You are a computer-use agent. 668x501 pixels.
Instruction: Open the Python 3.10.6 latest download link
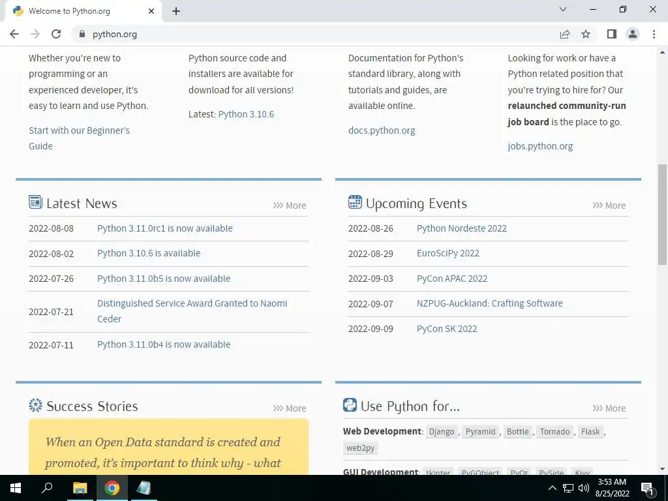click(x=246, y=114)
